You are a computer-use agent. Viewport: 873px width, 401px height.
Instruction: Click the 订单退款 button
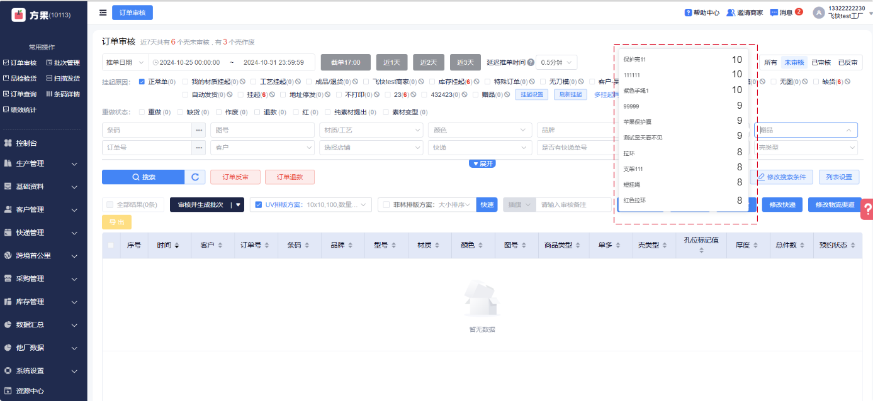coord(290,177)
